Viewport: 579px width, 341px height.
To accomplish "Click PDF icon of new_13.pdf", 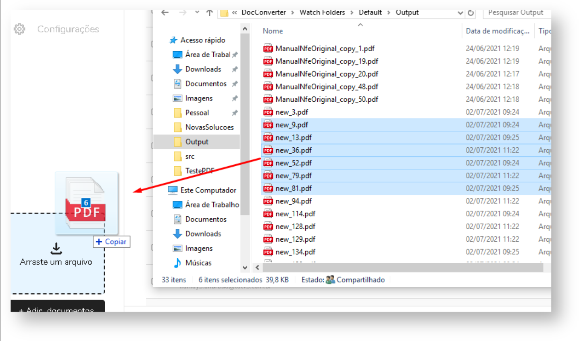I will click(268, 138).
